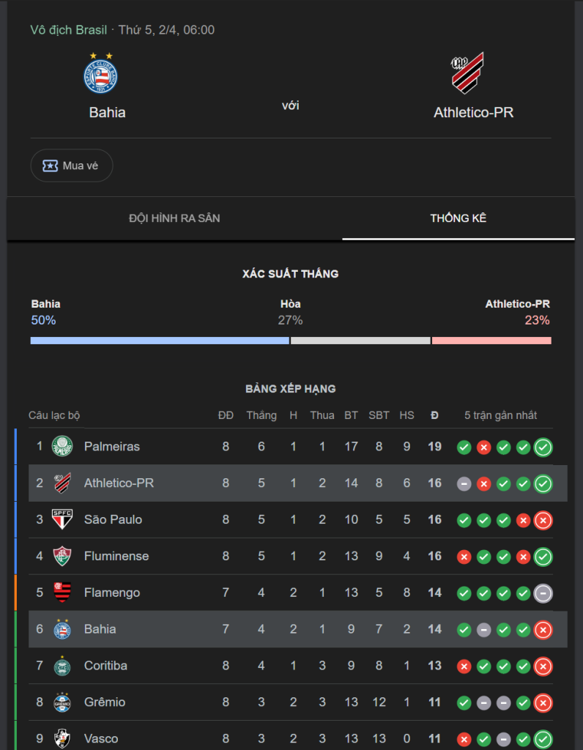The image size is (583, 750).
Task: Click the Mua vé button
Action: pos(71,165)
